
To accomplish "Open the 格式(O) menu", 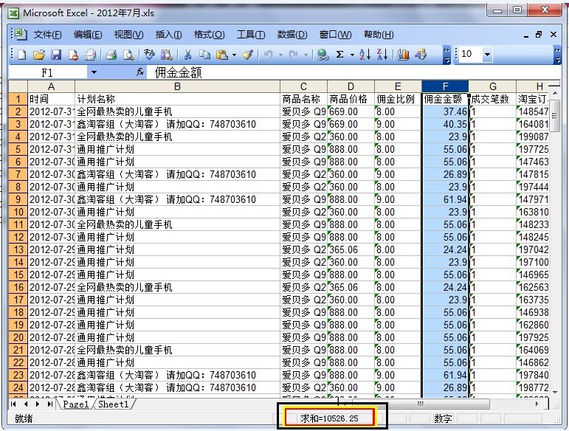I will pos(210,35).
